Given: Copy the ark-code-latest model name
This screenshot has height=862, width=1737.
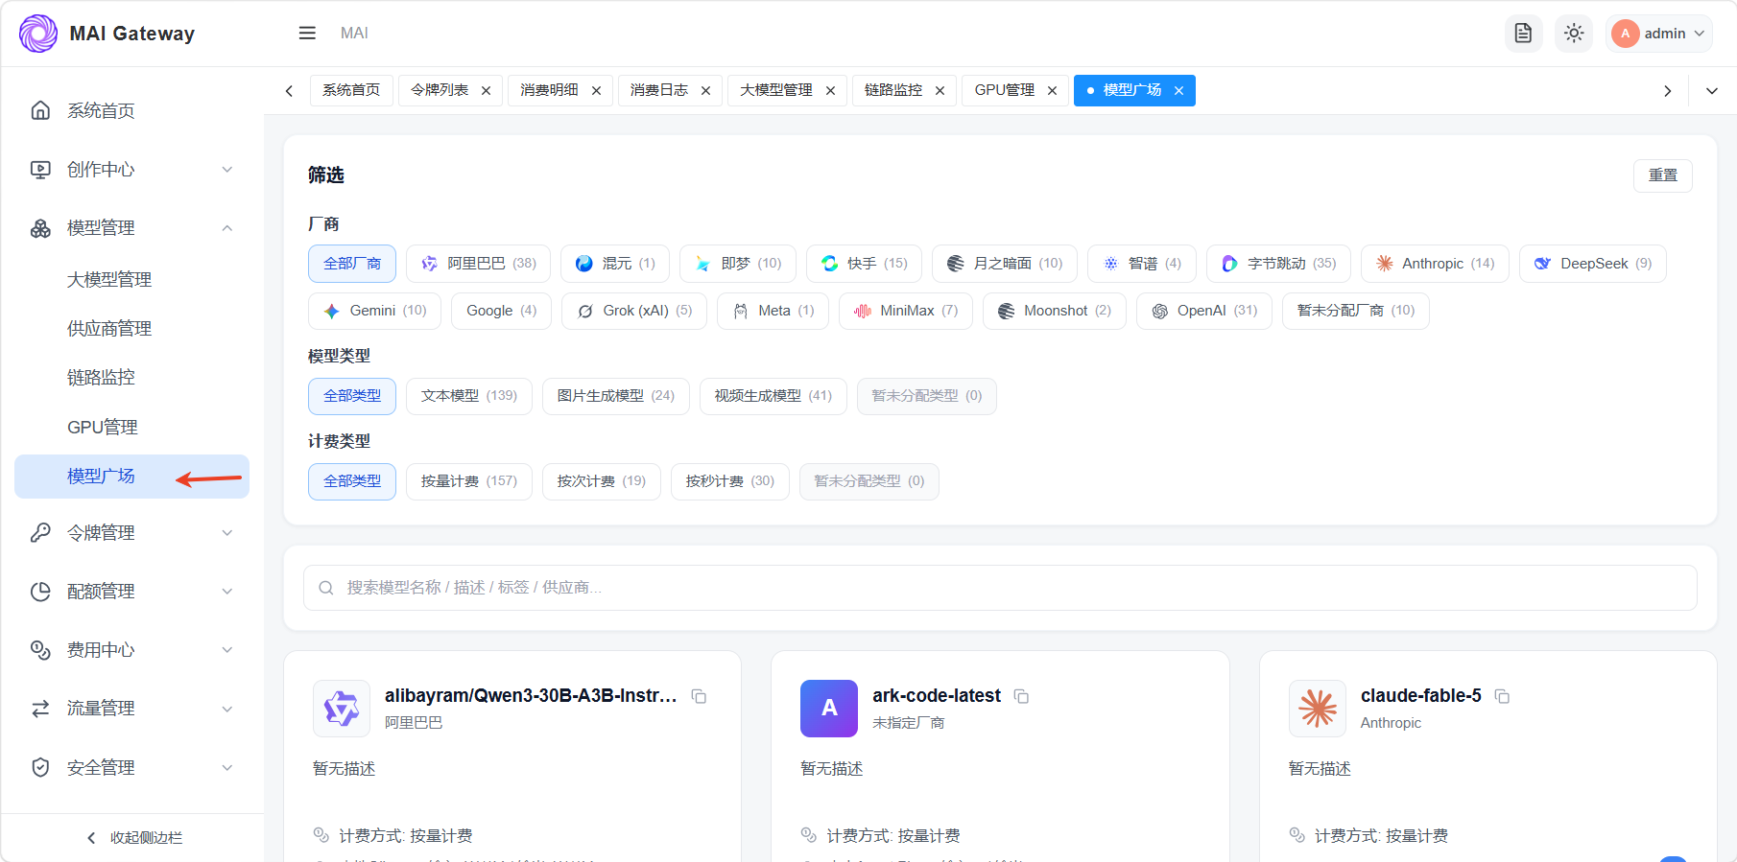Looking at the screenshot, I should pos(1022,696).
